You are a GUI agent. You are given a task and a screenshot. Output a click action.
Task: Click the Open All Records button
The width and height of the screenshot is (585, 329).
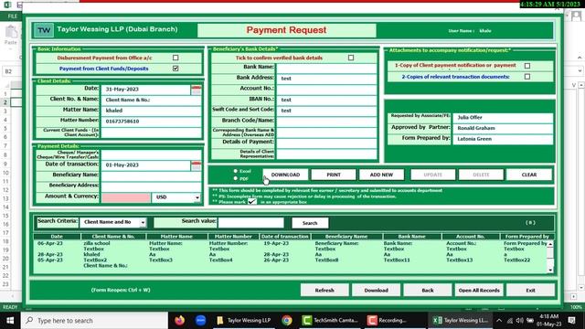click(x=479, y=291)
